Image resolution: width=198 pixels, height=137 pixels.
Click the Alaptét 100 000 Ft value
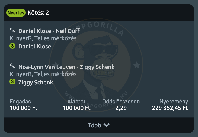76,108
